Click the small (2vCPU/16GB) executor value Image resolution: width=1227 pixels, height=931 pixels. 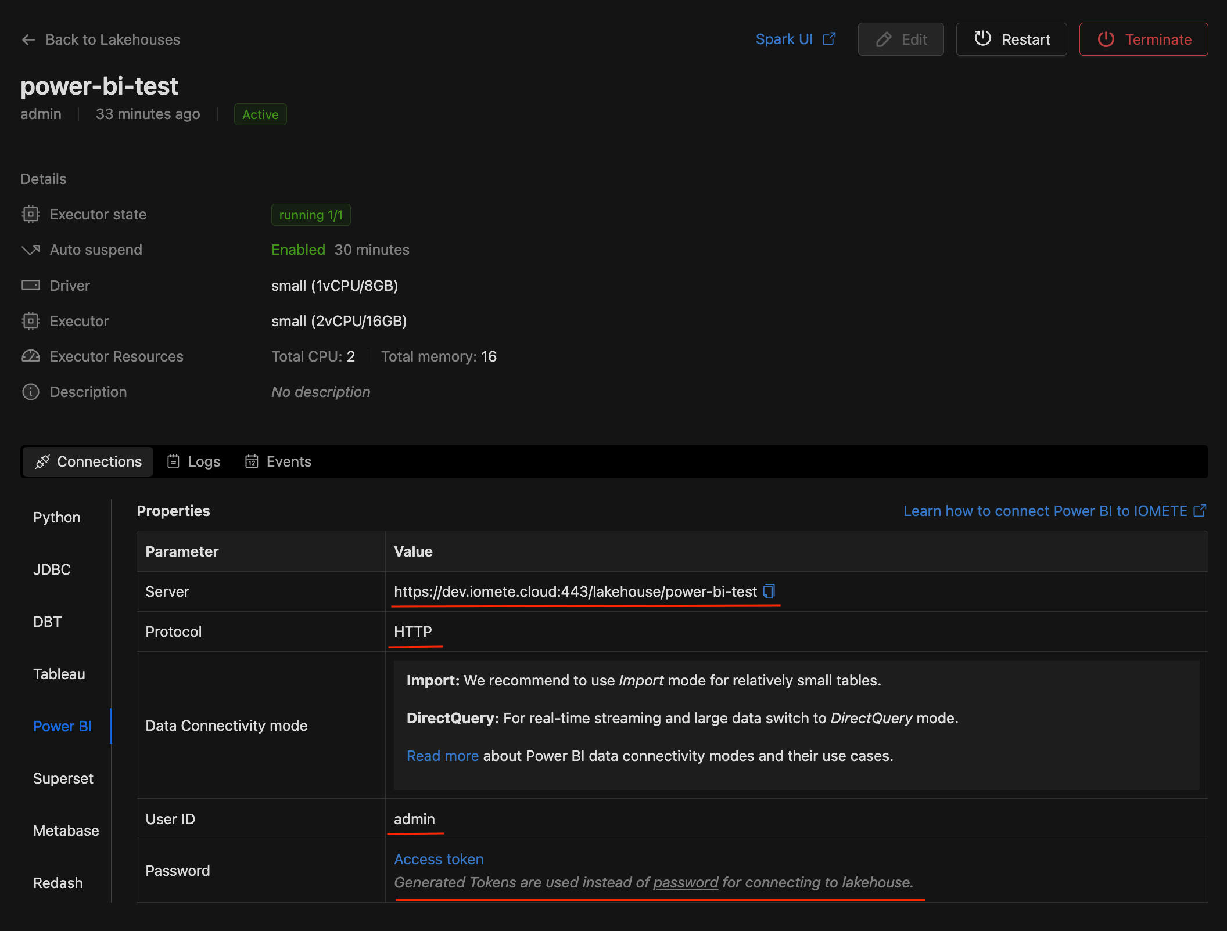339,321
